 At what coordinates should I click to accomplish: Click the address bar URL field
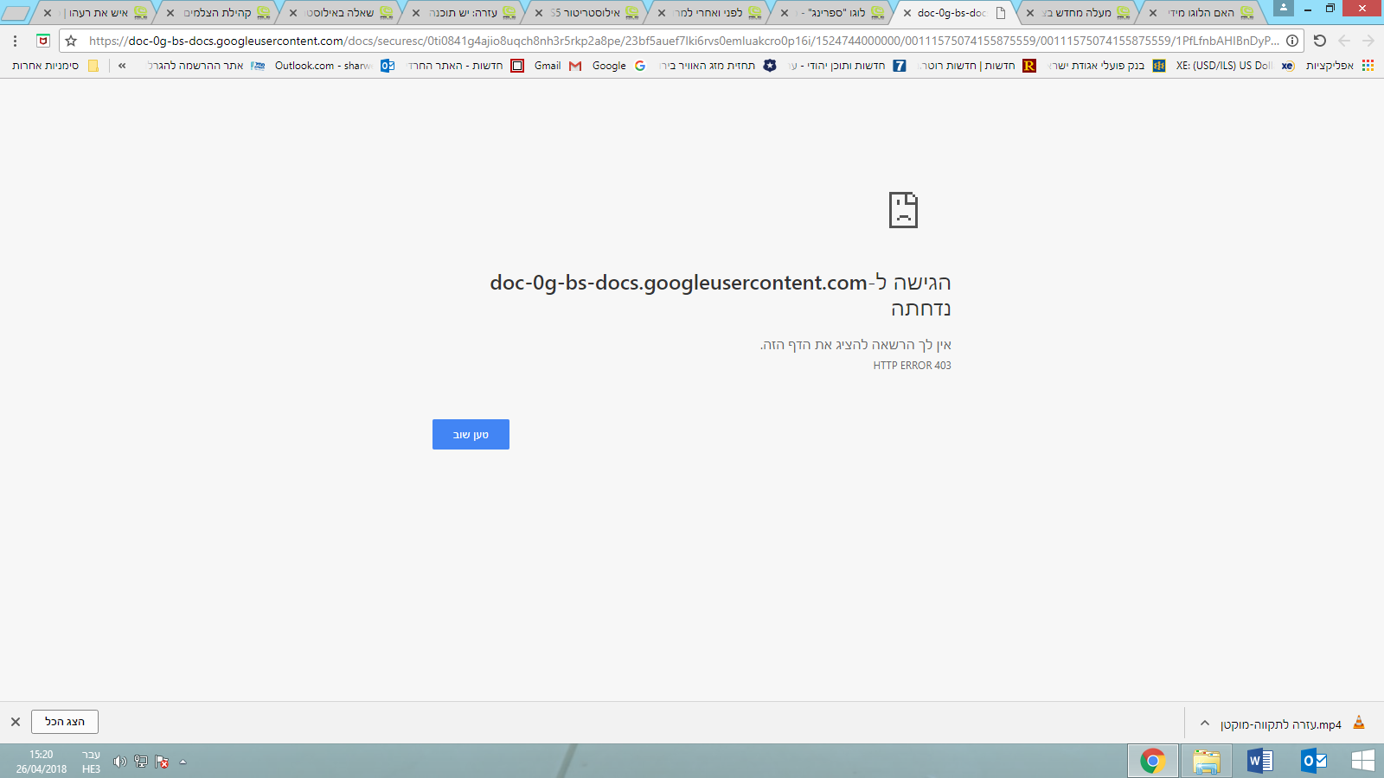pos(683,41)
